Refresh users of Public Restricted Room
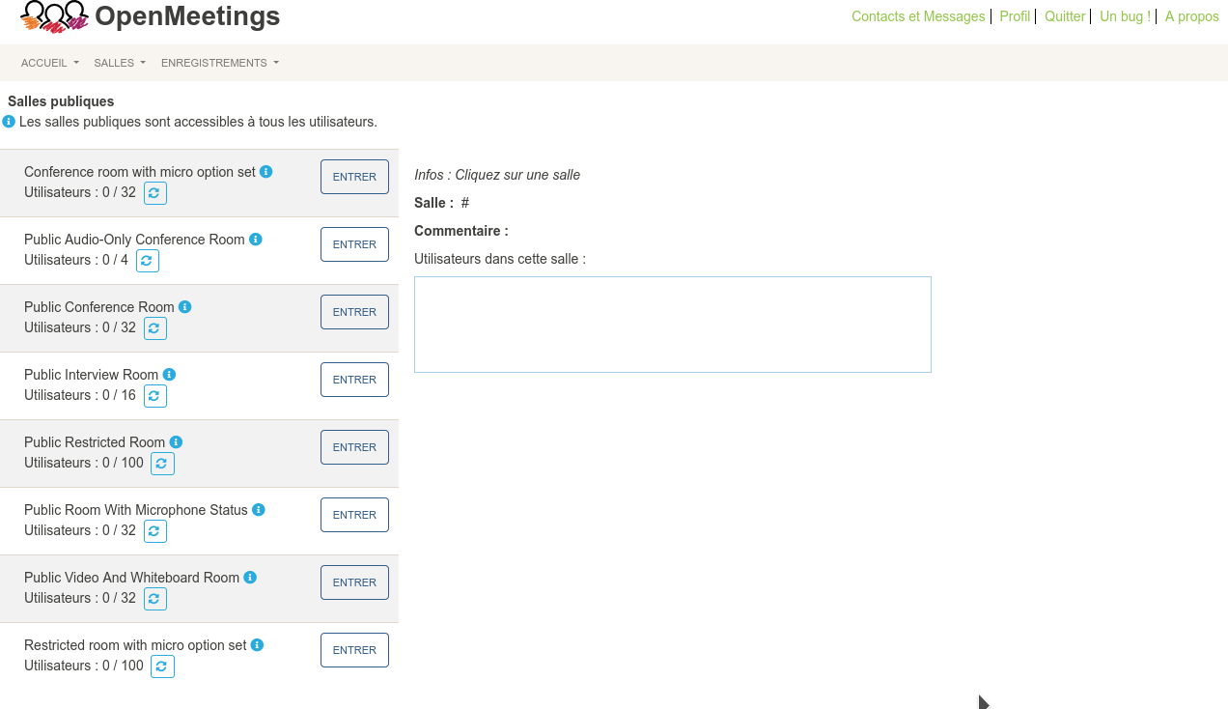 point(163,464)
